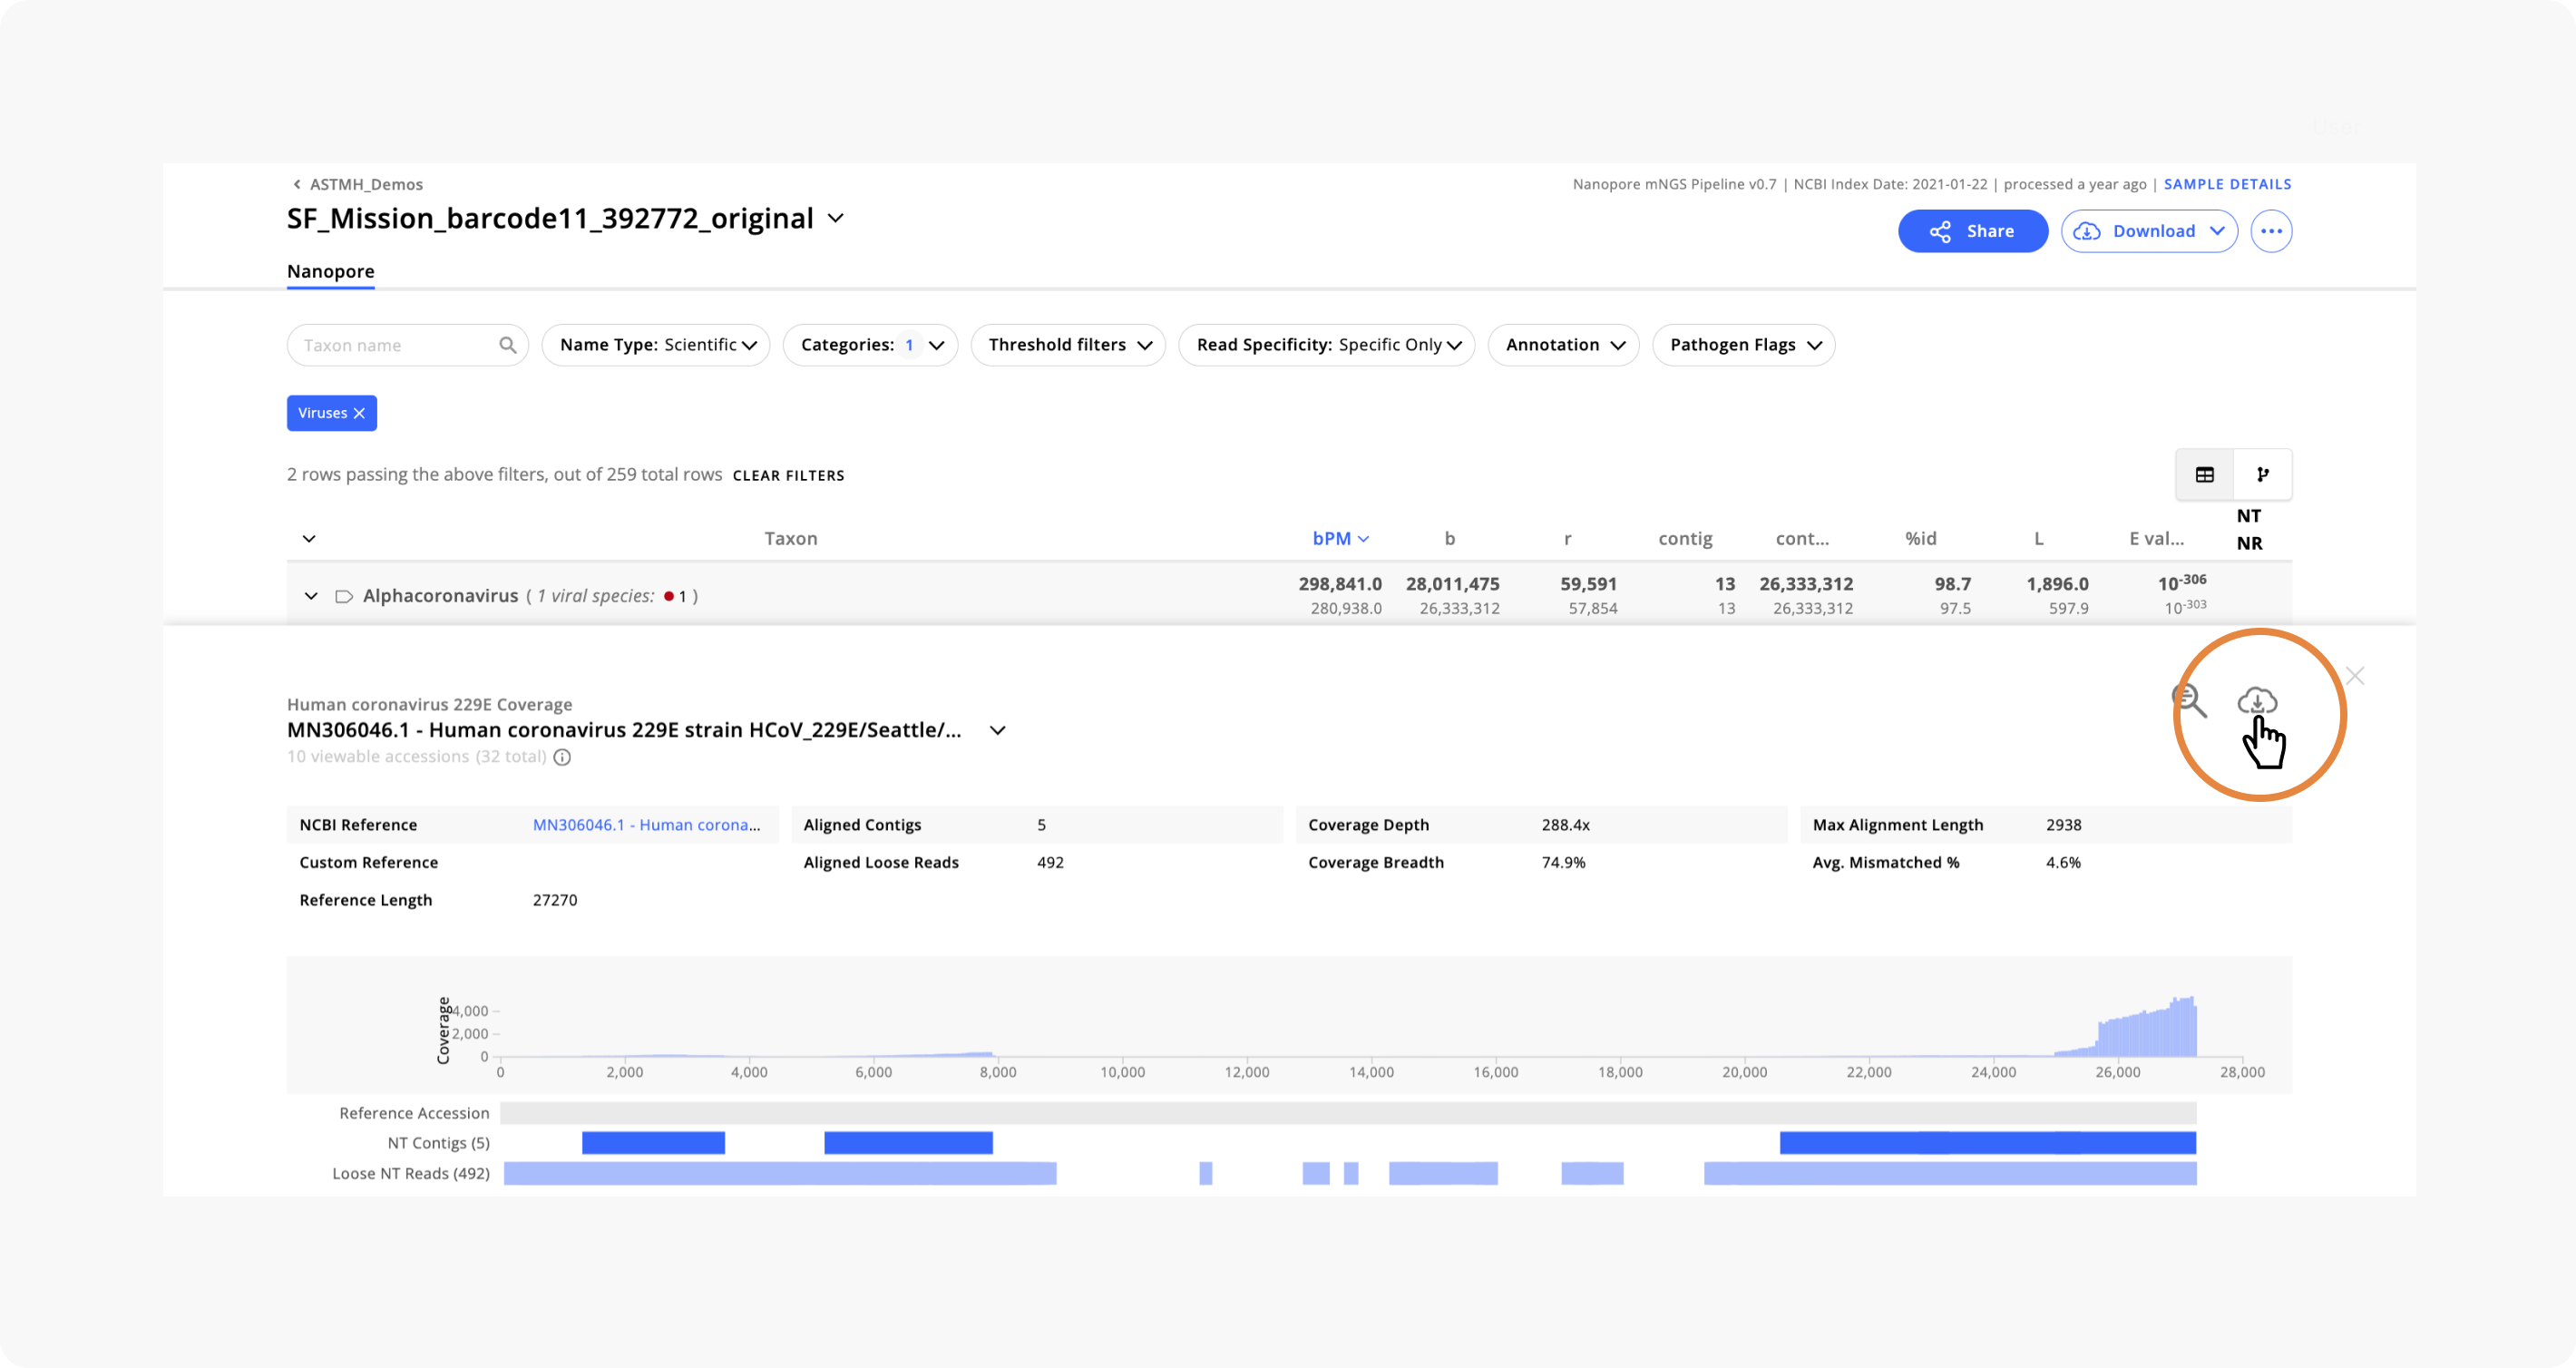The width and height of the screenshot is (2576, 1368).
Task: Sort by Taxon column header
Action: pyautogui.click(x=791, y=538)
